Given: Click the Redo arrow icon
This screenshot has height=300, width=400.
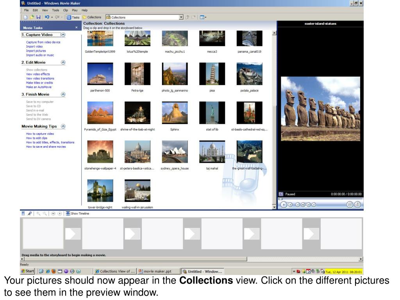Looking at the screenshot, I should coord(57,17).
